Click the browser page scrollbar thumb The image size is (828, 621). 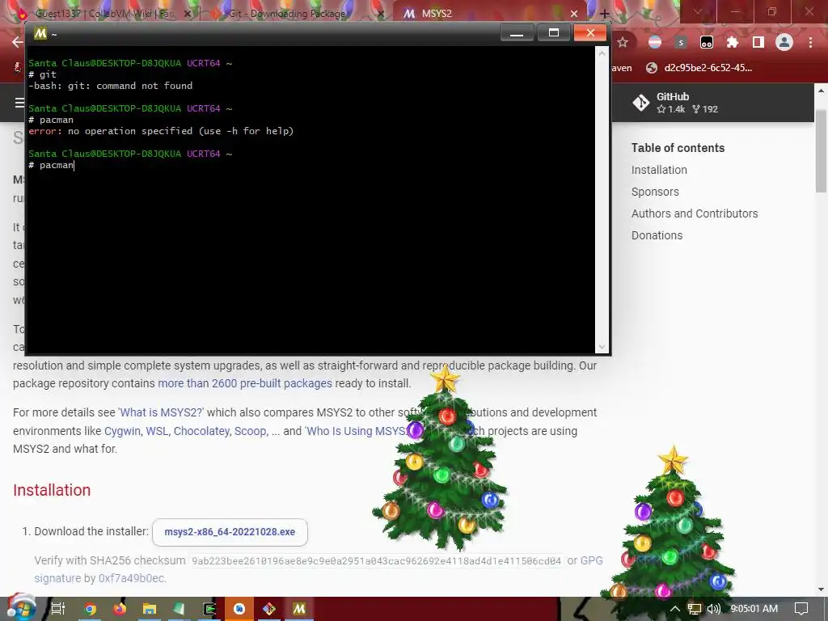click(x=822, y=151)
